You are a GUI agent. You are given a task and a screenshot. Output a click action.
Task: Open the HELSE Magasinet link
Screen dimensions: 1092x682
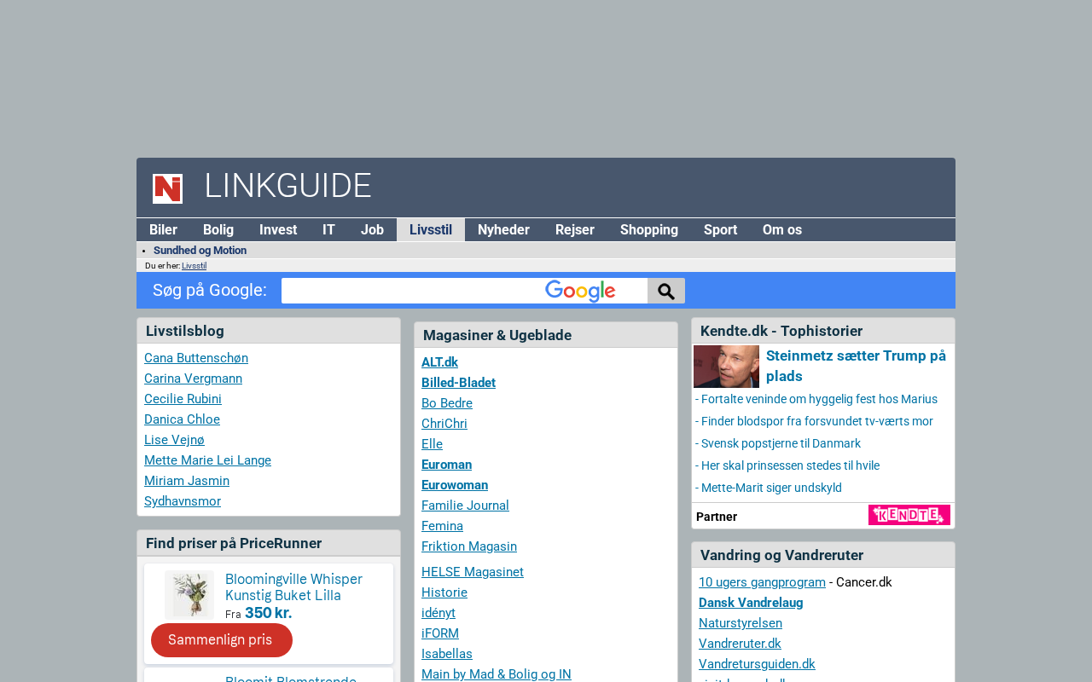coord(473,572)
